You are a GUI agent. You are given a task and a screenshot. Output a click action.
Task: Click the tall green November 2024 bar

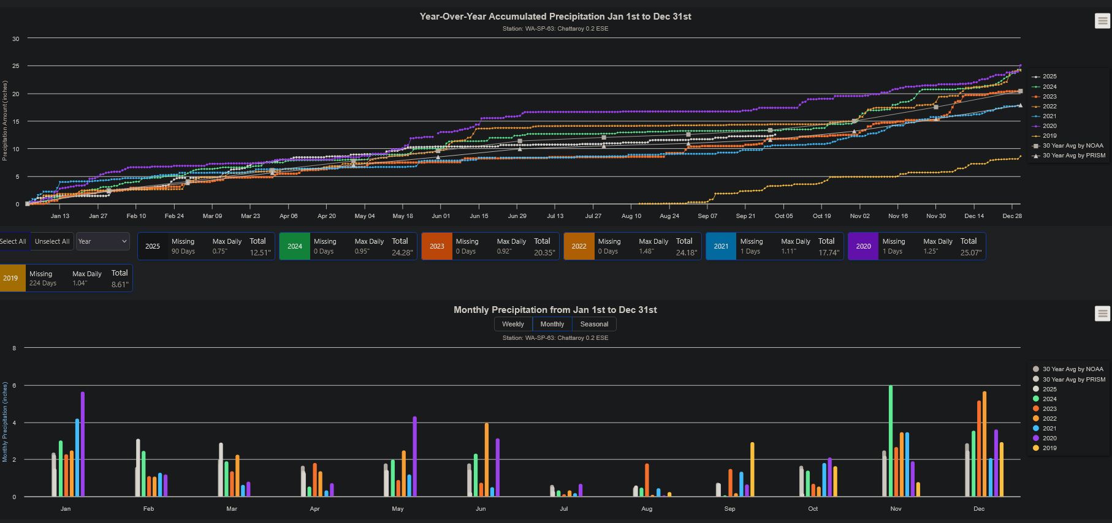(x=891, y=441)
